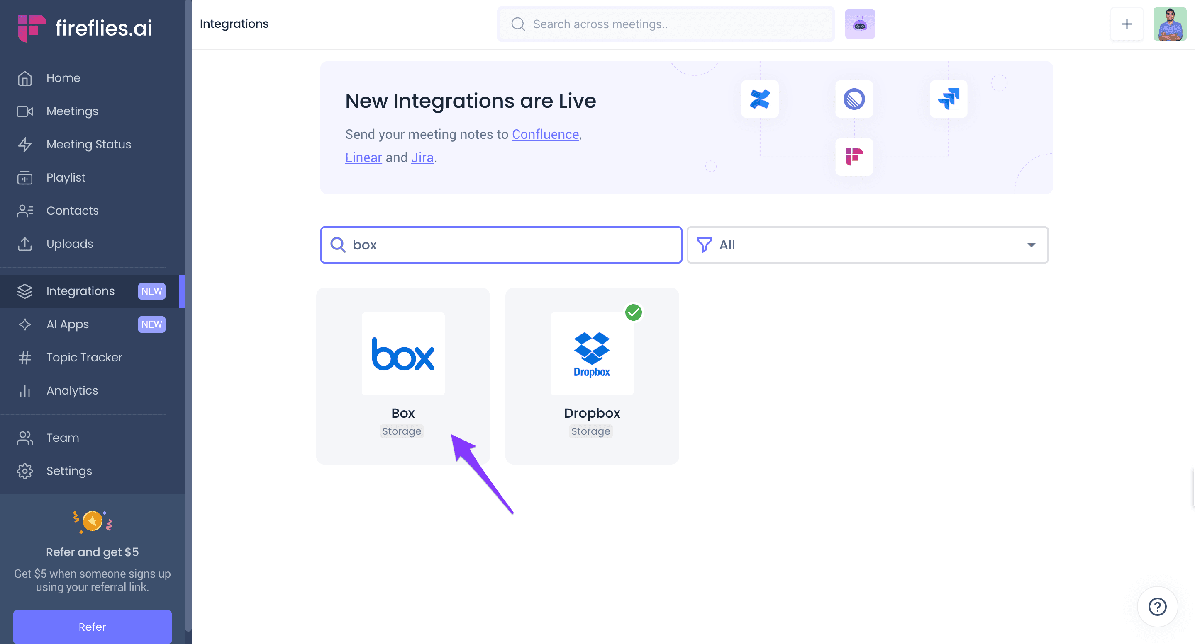
Task: Click the Integrations layers icon
Action: click(x=24, y=291)
